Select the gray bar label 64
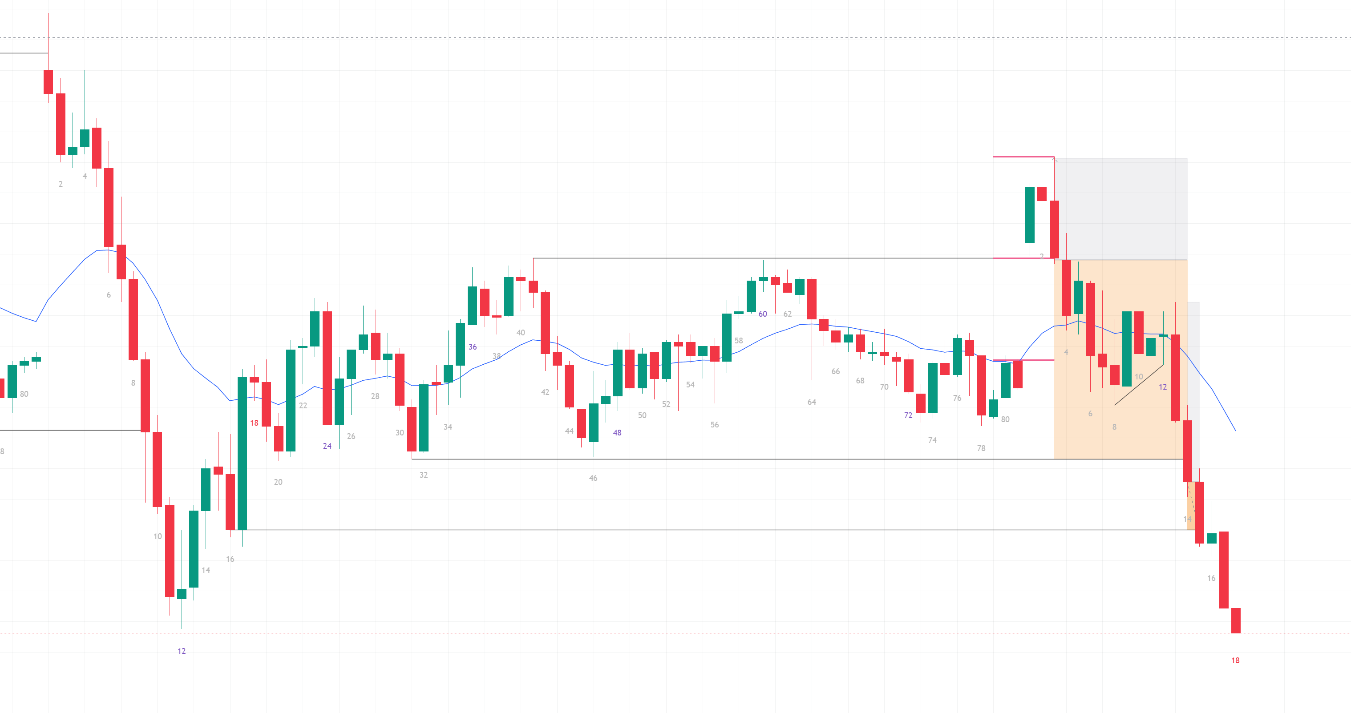Image resolution: width=1351 pixels, height=713 pixels. [811, 402]
